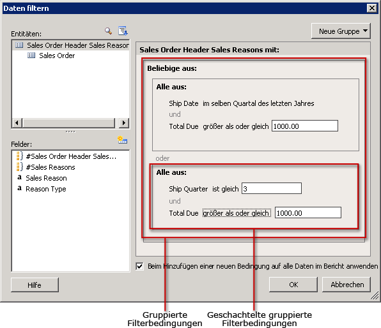The height and width of the screenshot is (328, 381).
Task: Change the 'ist gleich' operator
Action: (x=226, y=189)
